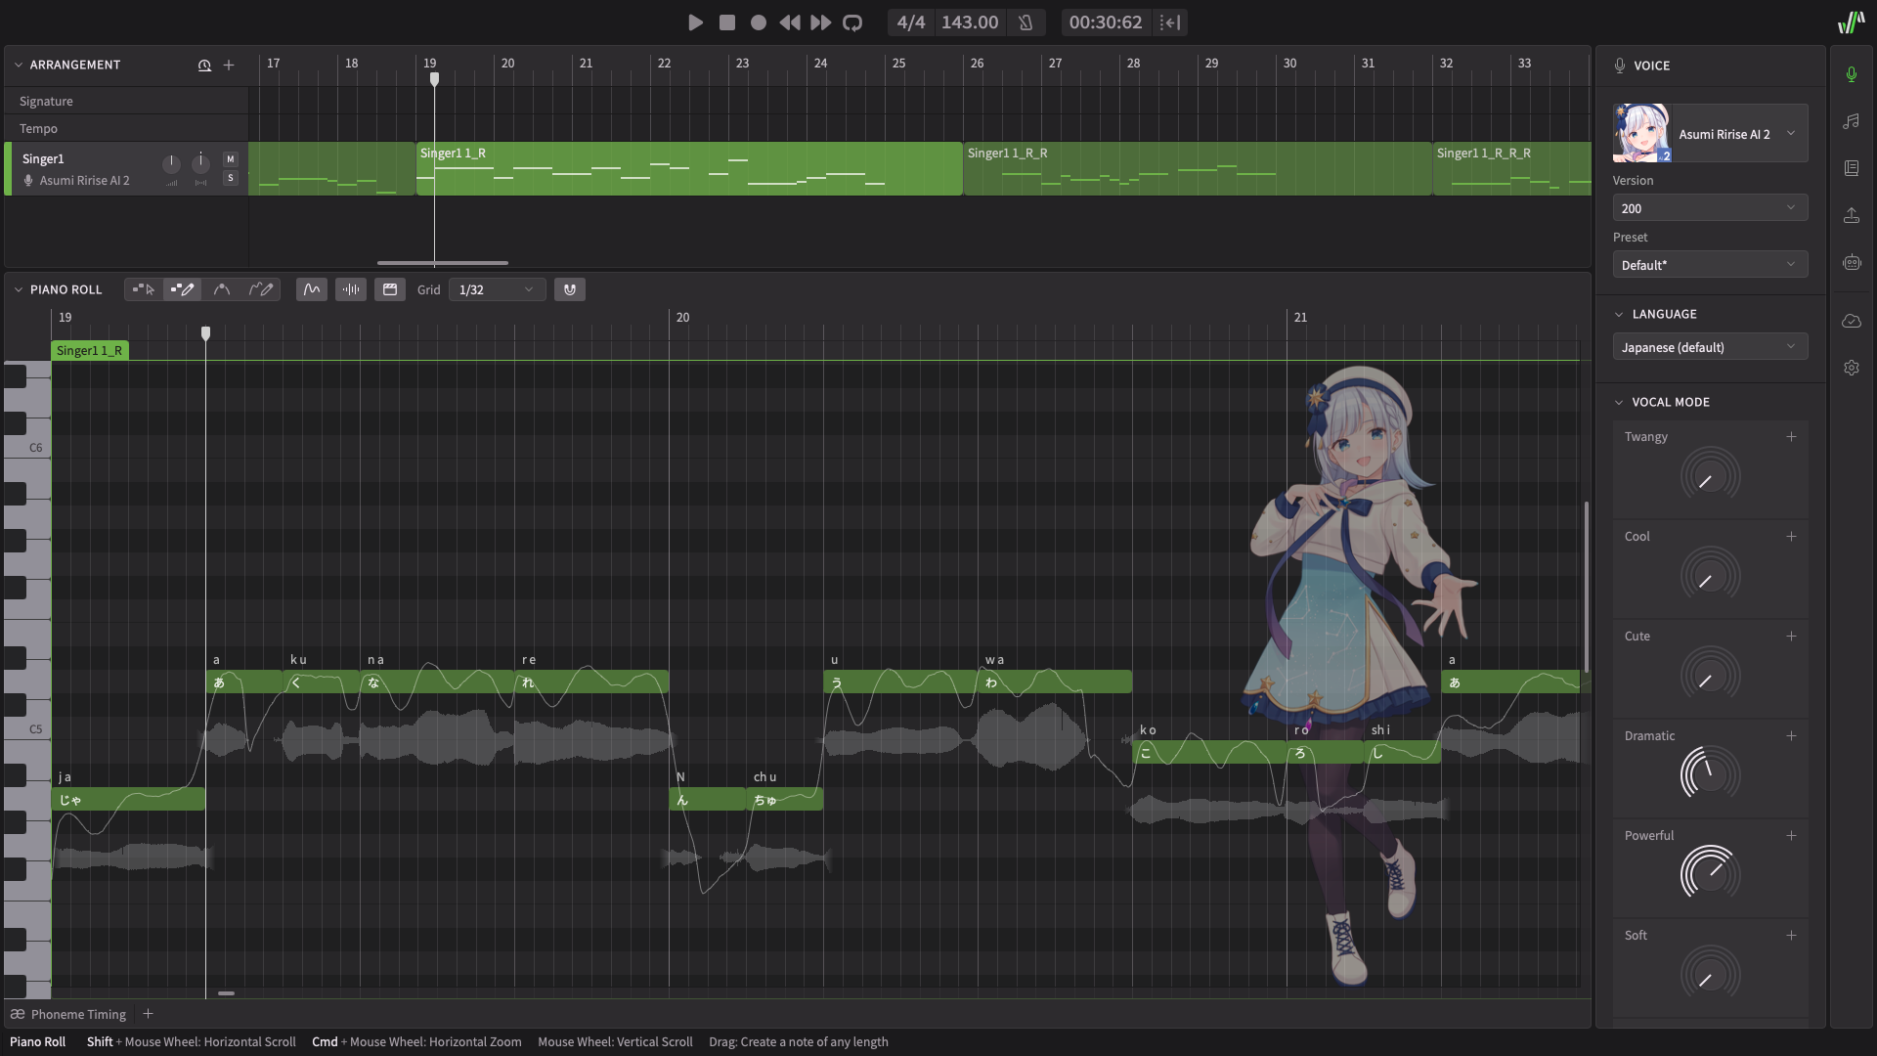Mute the Singer1 track
Viewport: 1877px width, 1056px height.
click(x=231, y=158)
